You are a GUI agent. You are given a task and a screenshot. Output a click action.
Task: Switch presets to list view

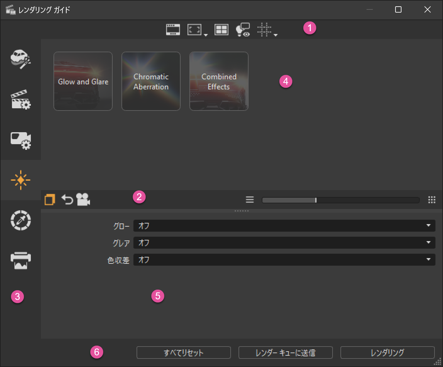[x=250, y=200]
